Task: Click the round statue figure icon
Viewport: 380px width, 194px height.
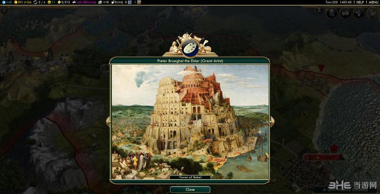Action: click(332, 13)
